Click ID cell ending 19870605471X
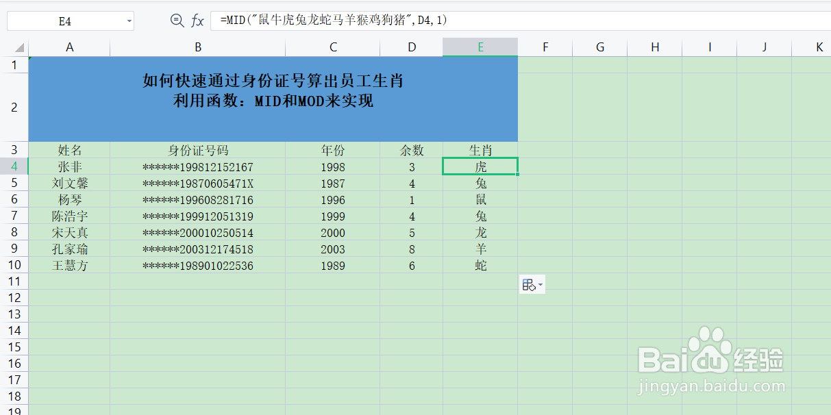 click(198, 183)
